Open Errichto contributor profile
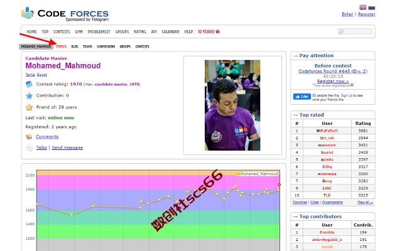The width and height of the screenshot is (402, 251). (x=327, y=233)
